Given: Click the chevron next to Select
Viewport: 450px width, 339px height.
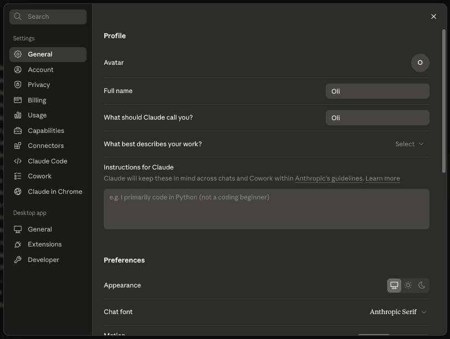Looking at the screenshot, I should click(x=421, y=144).
